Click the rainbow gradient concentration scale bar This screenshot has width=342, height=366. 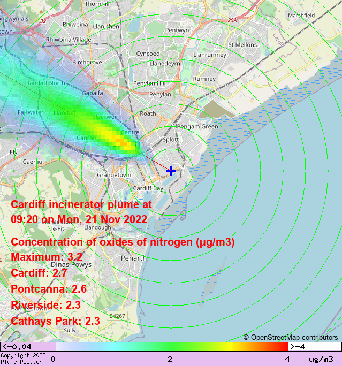pos(172,347)
